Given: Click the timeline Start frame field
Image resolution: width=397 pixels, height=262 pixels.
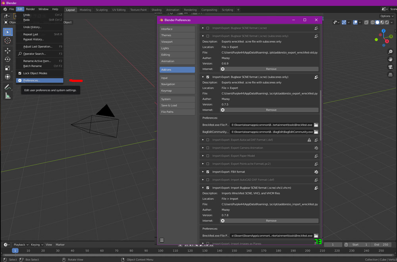Looking at the screenshot, I should click(x=360, y=245).
